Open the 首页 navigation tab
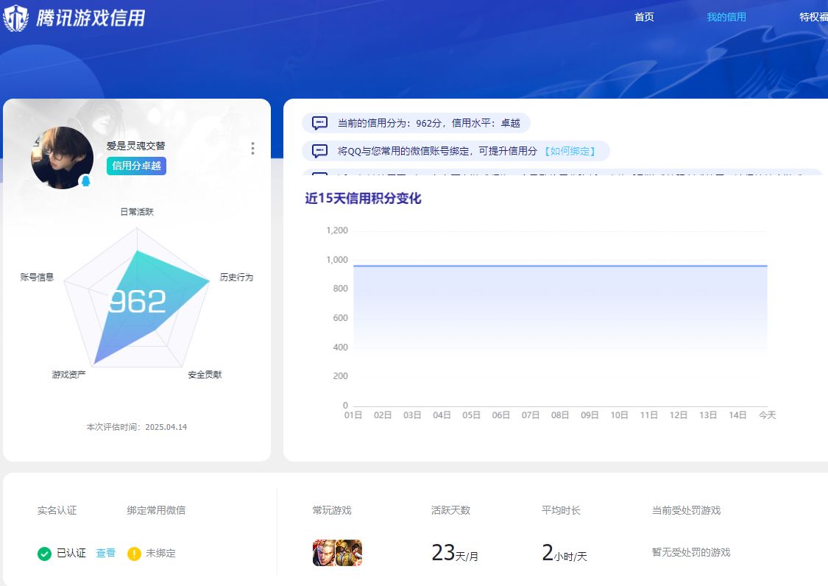 [x=644, y=17]
